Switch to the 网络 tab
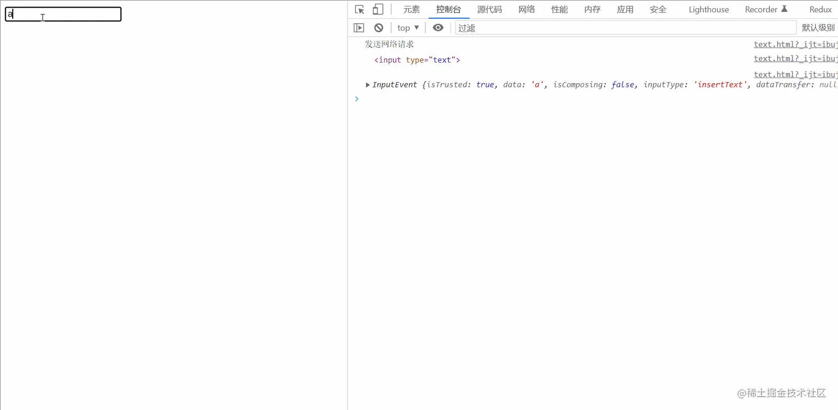The height and width of the screenshot is (410, 838). 527,9
